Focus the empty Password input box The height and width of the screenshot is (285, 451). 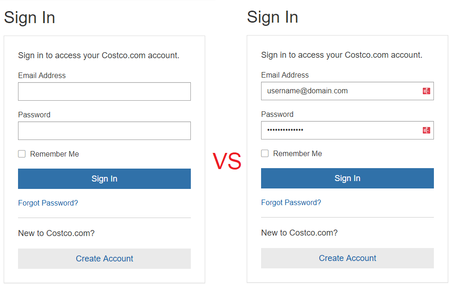pyautogui.click(x=104, y=131)
